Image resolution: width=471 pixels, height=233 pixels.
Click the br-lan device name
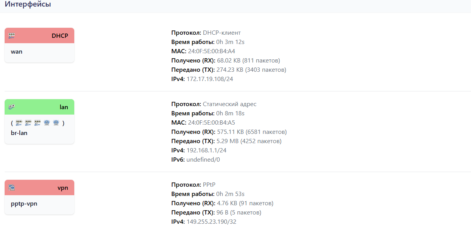click(x=19, y=133)
